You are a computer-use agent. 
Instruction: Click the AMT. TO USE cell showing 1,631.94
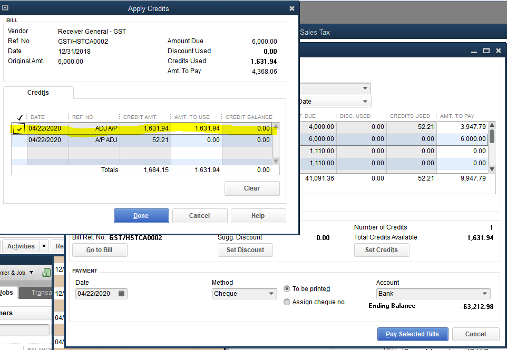(196, 128)
